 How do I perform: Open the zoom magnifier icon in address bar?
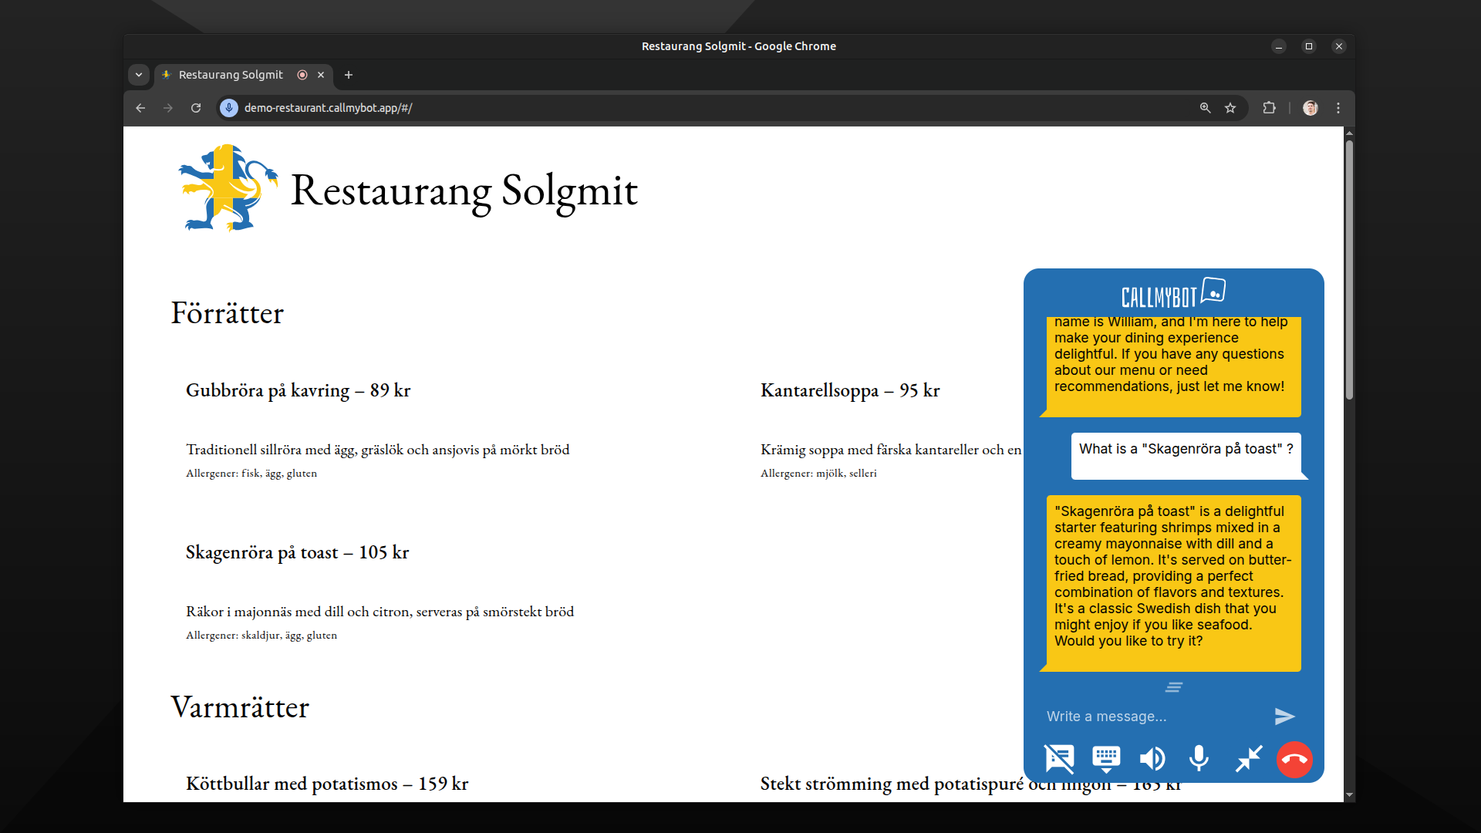1205,108
